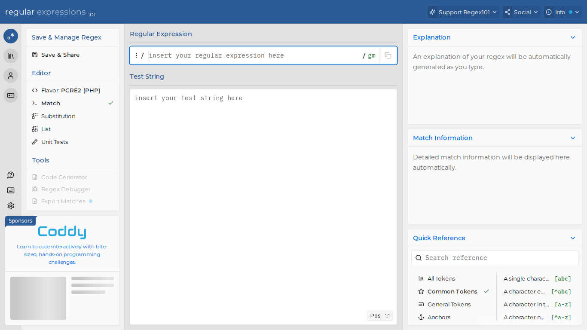
Task: Open the Support Regex101 dropdown
Action: [463, 12]
